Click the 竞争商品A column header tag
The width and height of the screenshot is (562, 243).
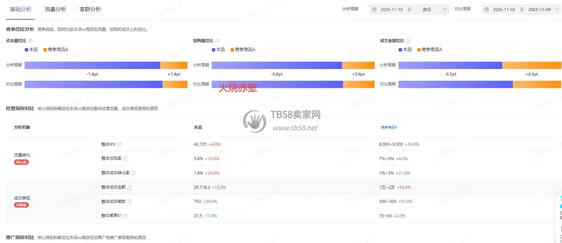389,127
